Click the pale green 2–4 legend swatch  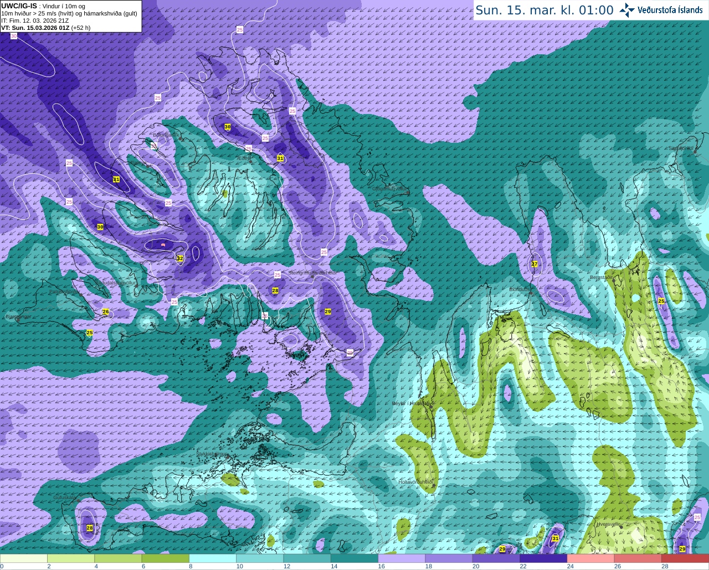pyautogui.click(x=71, y=558)
